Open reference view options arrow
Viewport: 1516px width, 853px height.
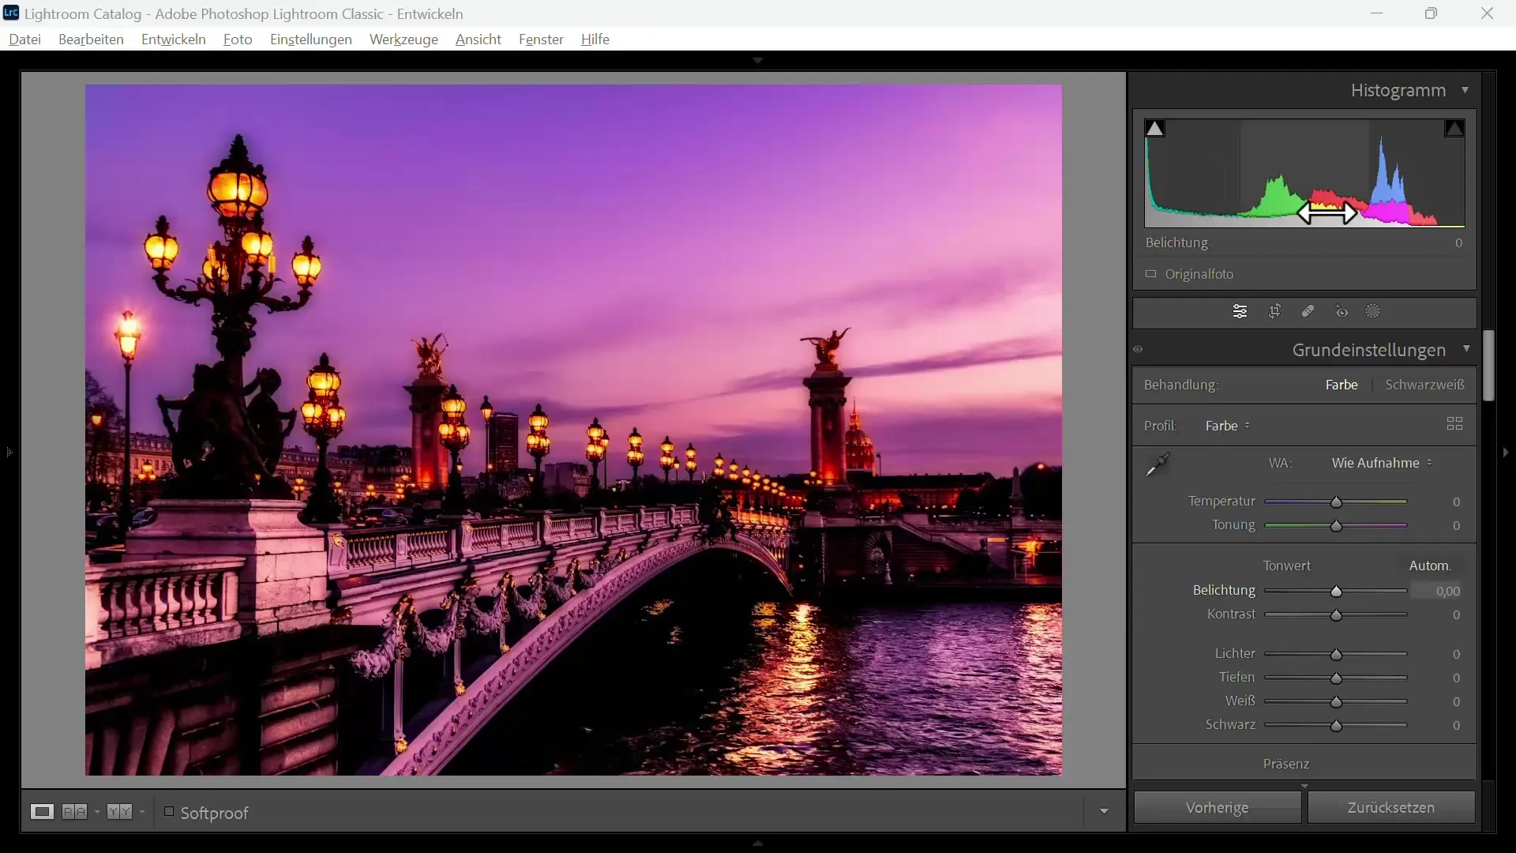(x=142, y=812)
